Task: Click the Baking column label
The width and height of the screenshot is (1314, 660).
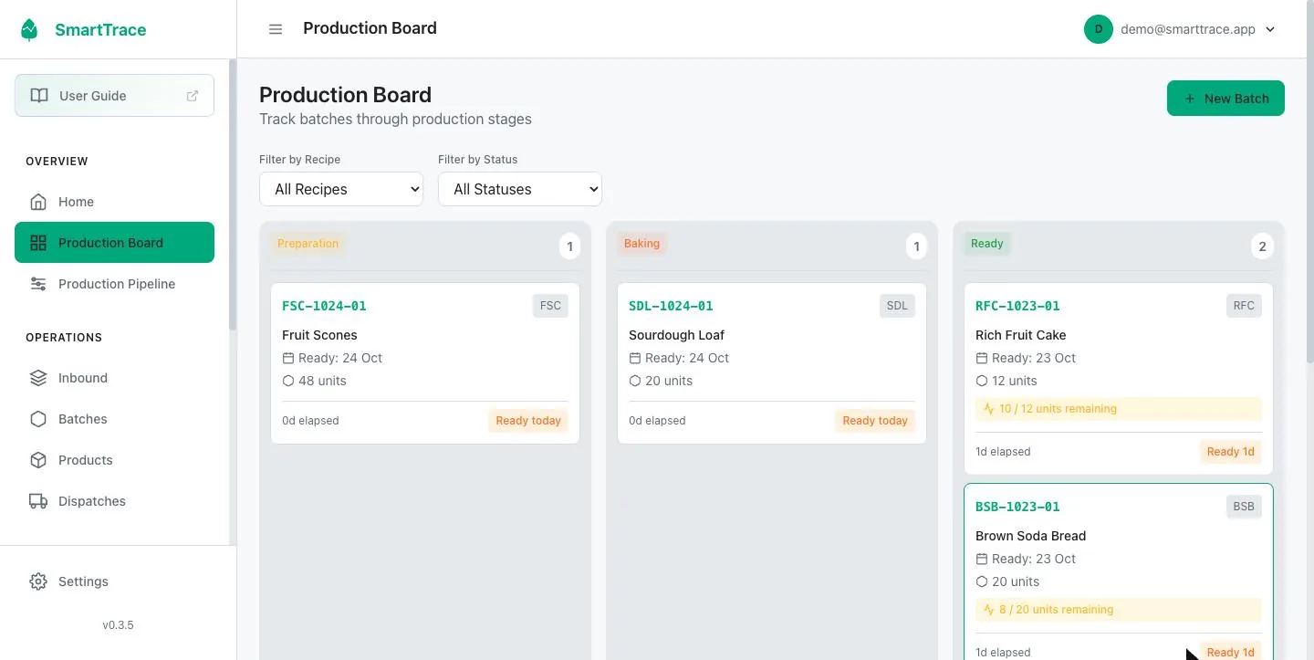Action: [x=641, y=244]
